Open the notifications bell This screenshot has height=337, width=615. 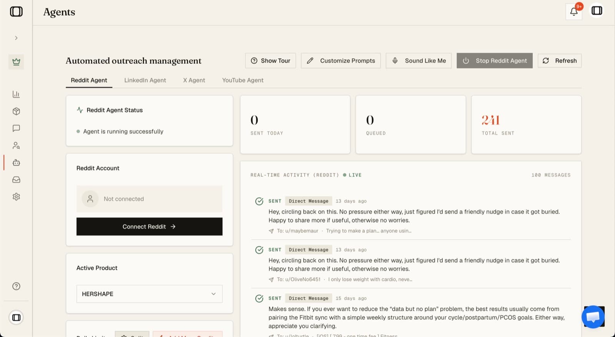pyautogui.click(x=573, y=11)
